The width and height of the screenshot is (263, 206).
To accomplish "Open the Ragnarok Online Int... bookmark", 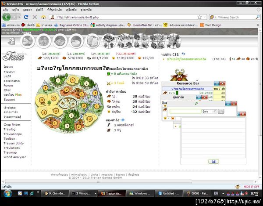I will [x=71, y=25].
